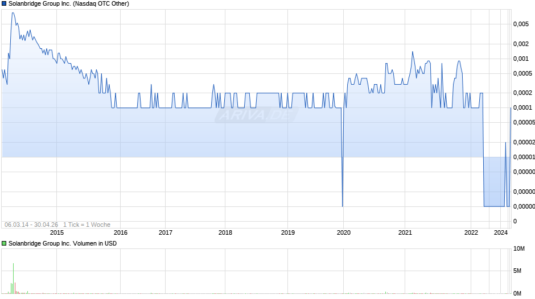Click the 0M volume axis label
This screenshot has height=299, width=535.
click(x=517, y=293)
